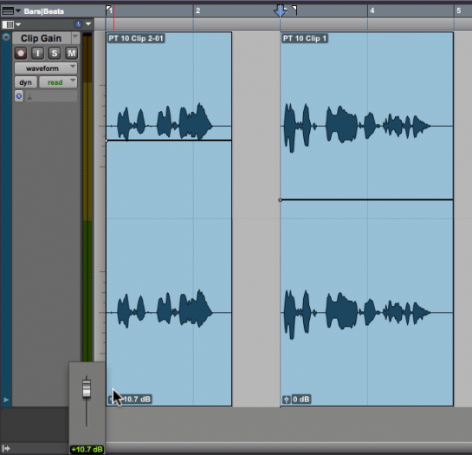Click the selection end marker flag in ruler
Image resolution: width=472 pixels, height=455 pixels.
coord(294,10)
